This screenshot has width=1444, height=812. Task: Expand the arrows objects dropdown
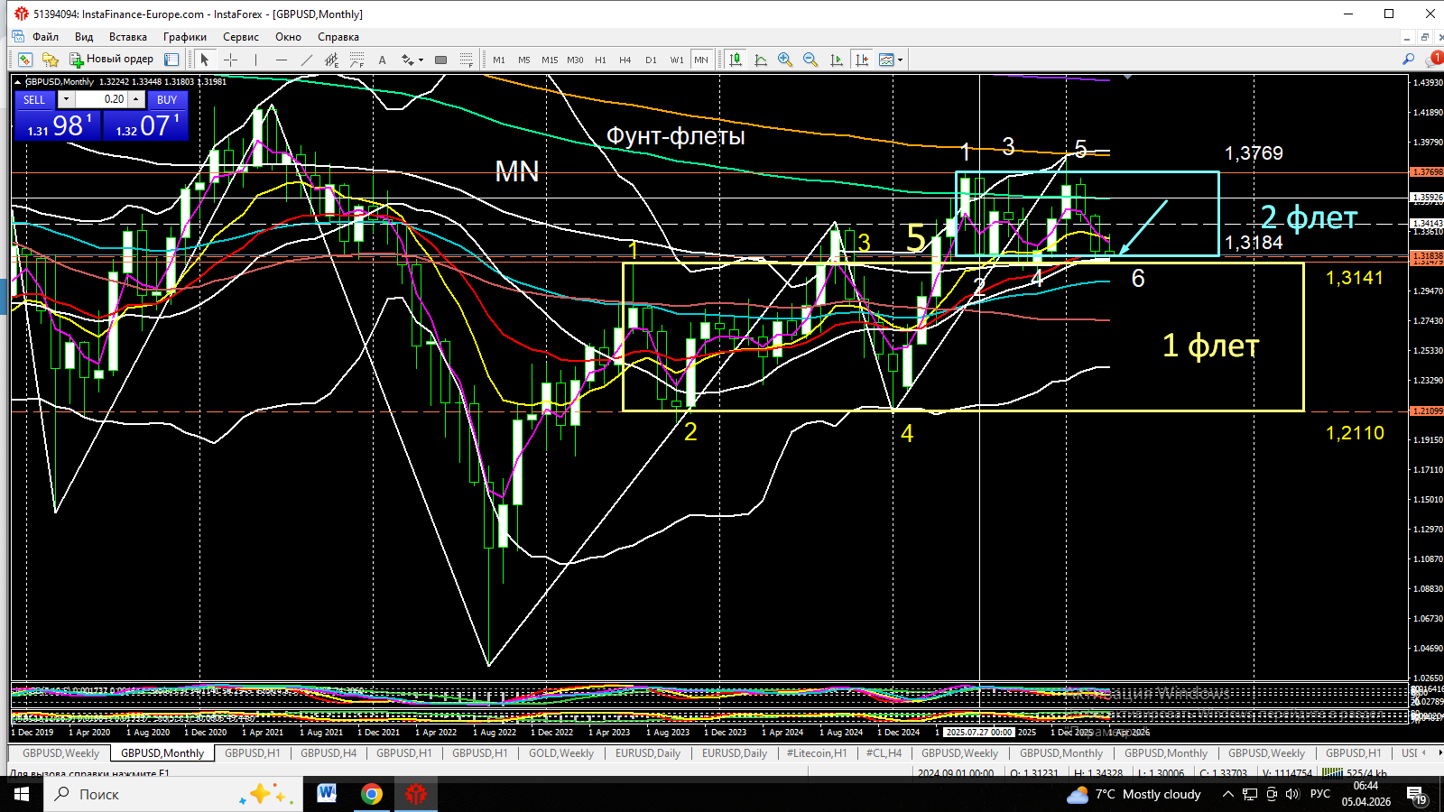click(x=421, y=60)
